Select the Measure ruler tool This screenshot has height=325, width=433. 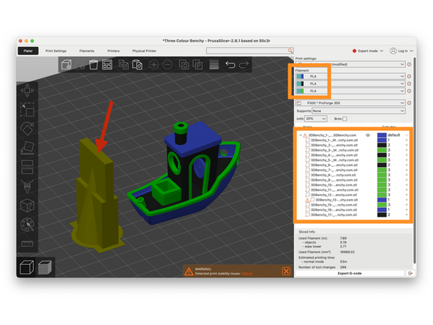tap(27, 244)
